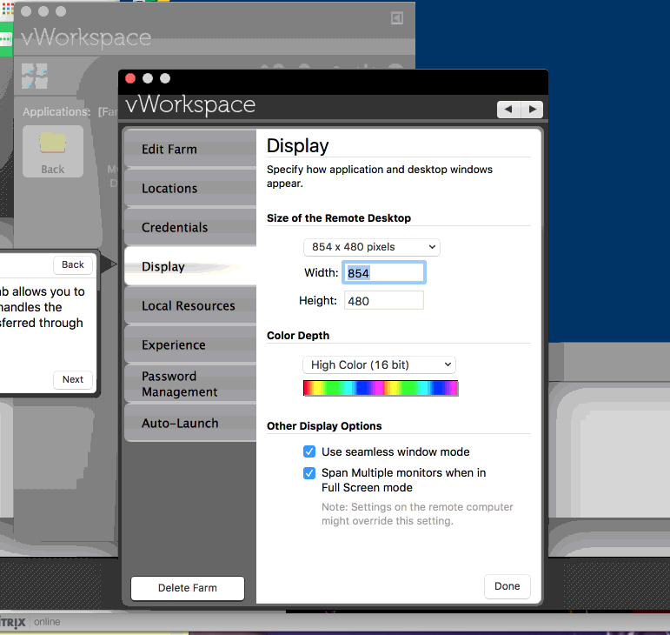Click Next in the help popup
The height and width of the screenshot is (635, 670).
[73, 379]
